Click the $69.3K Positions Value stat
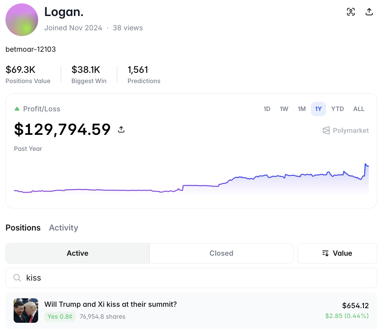Screen dimensions: 382x333 click(28, 74)
